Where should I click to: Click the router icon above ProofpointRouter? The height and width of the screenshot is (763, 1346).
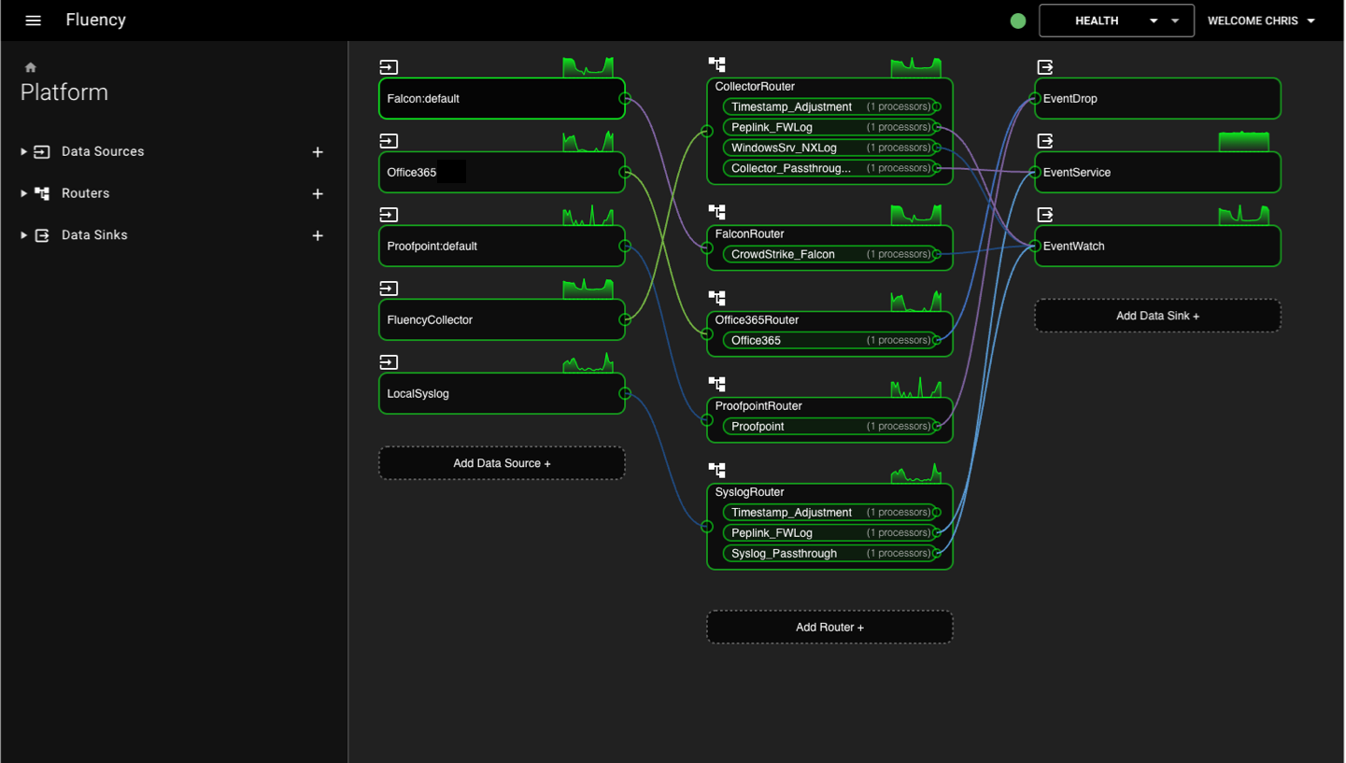[x=716, y=384]
